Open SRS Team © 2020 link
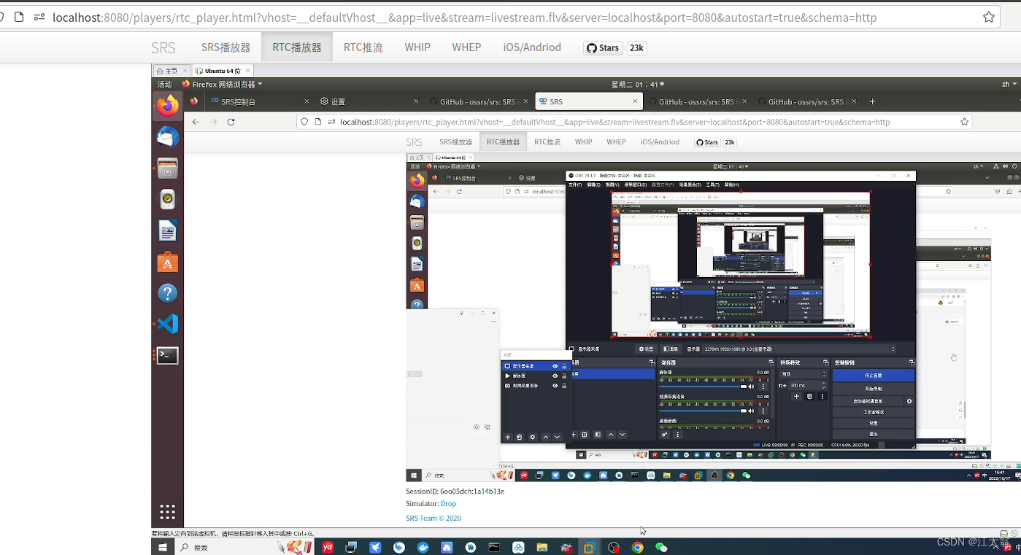1021x555 pixels. 434,519
